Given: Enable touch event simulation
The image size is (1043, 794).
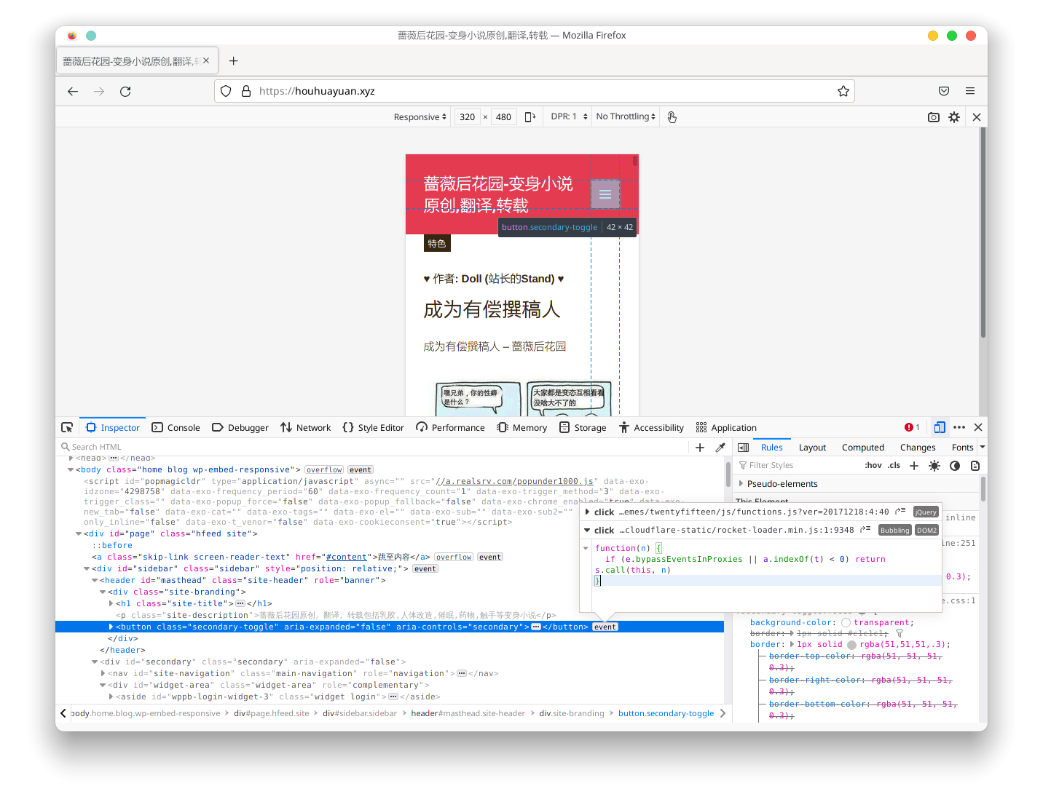Looking at the screenshot, I should (x=672, y=116).
